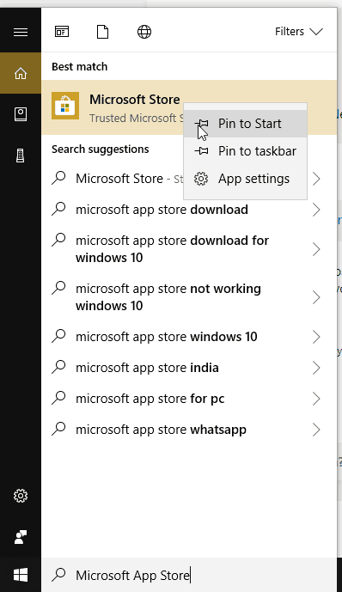
Task: Select suggestion 'microsoft app store india'
Action: click(x=189, y=368)
